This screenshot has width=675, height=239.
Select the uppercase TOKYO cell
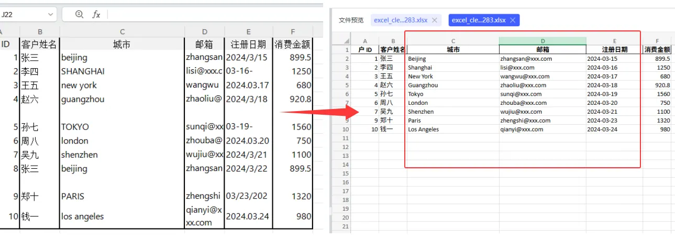click(122, 127)
